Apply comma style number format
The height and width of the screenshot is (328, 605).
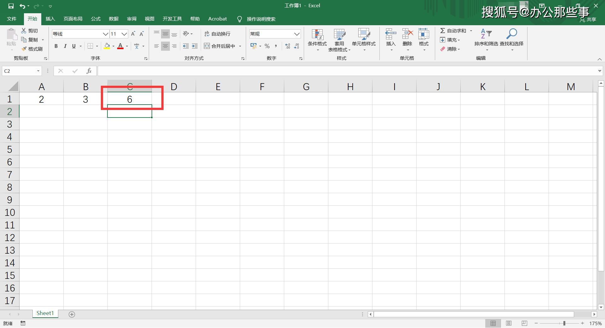276,46
